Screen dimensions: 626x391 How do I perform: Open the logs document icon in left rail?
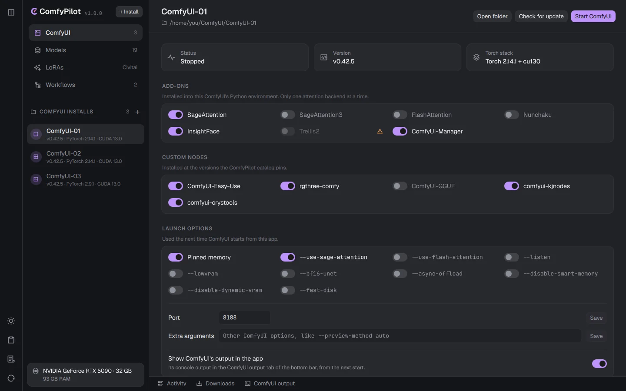point(11,359)
